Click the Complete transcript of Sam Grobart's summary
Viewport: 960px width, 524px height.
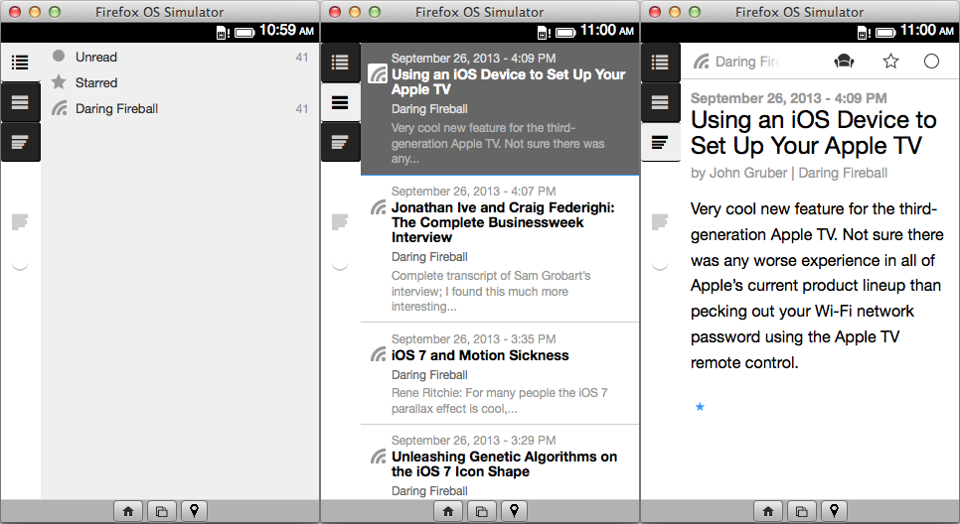tap(491, 291)
